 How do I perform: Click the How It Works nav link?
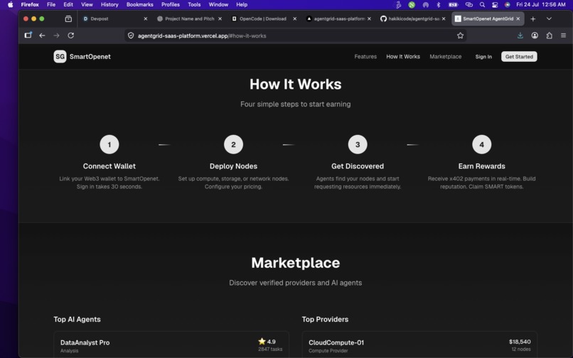pyautogui.click(x=403, y=57)
